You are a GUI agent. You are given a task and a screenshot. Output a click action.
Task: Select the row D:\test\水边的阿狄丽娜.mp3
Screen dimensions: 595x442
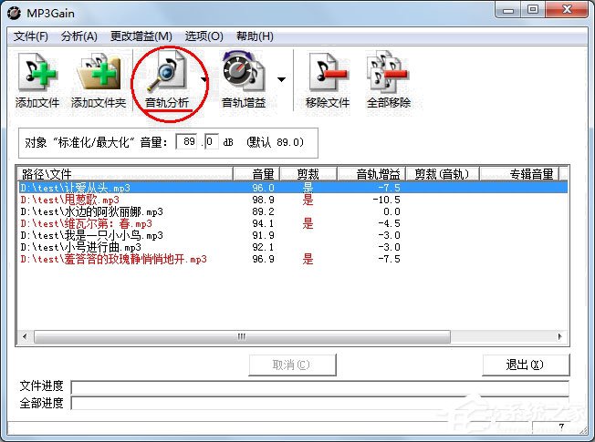click(293, 211)
